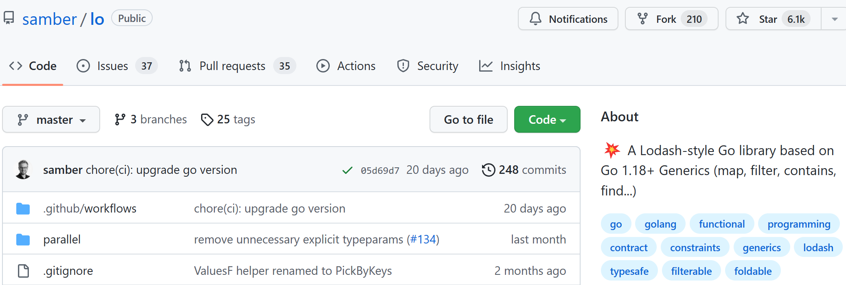Open commit message for .github/workflows row

[x=270, y=208]
